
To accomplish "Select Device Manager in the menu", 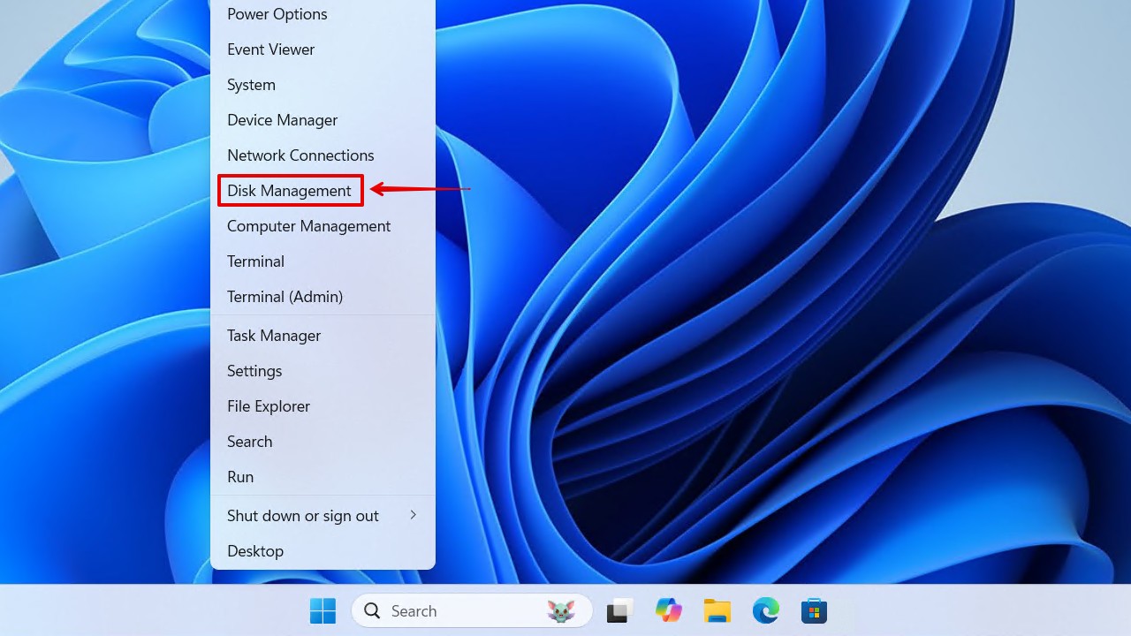I will point(282,119).
